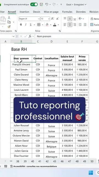
Task: Open the Révision ribbon tab
Action: (x=94, y=12)
